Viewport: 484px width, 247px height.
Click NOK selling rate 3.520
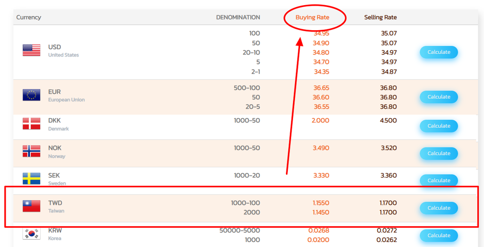pos(389,148)
